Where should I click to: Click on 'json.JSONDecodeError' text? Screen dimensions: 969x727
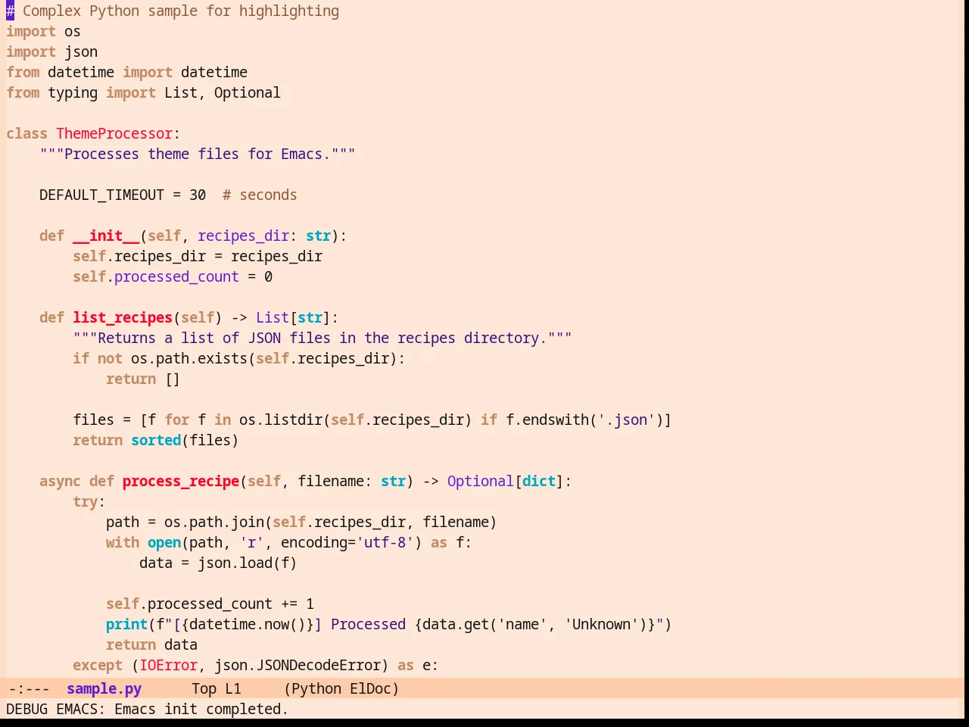298,665
